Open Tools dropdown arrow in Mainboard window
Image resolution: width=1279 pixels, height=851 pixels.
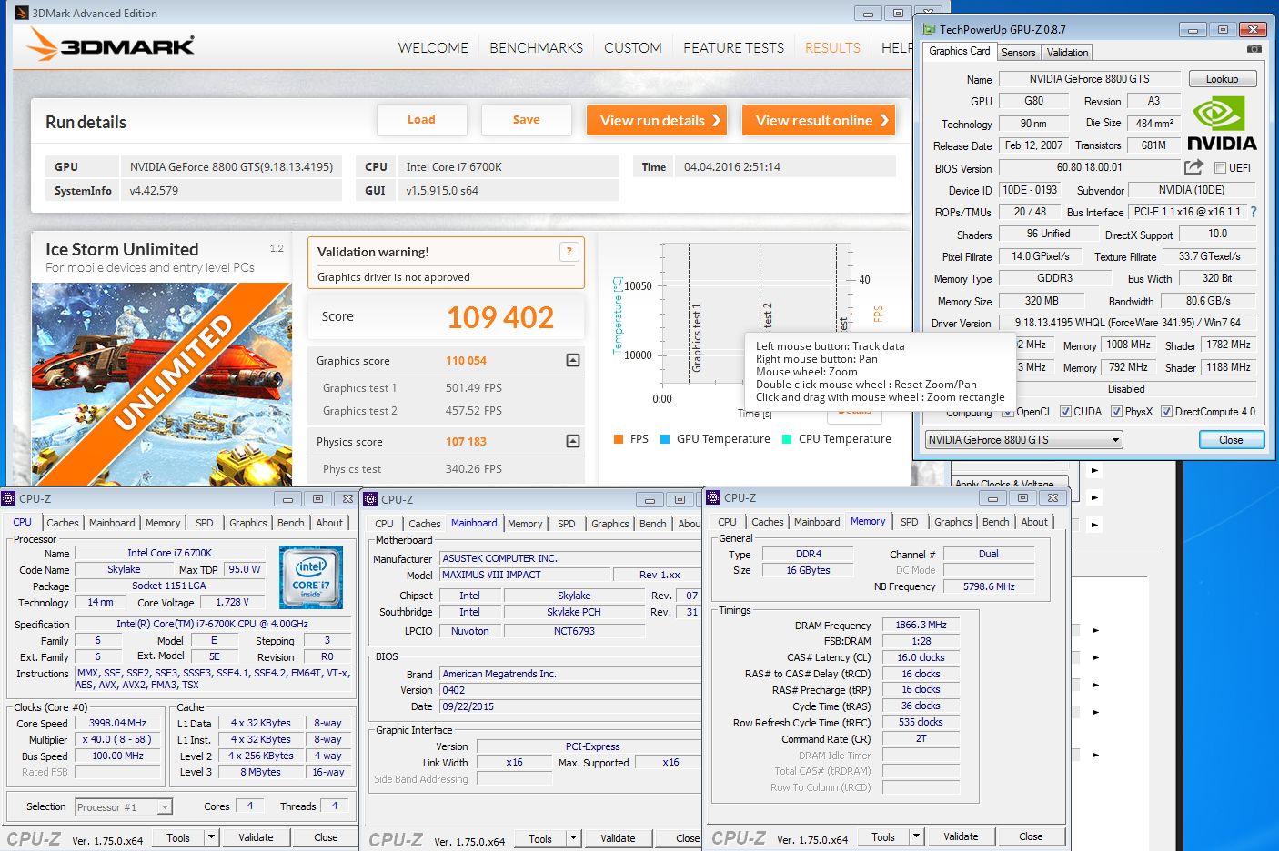573,838
